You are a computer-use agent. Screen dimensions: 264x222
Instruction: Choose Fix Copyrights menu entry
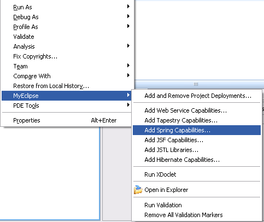[x=67, y=56]
